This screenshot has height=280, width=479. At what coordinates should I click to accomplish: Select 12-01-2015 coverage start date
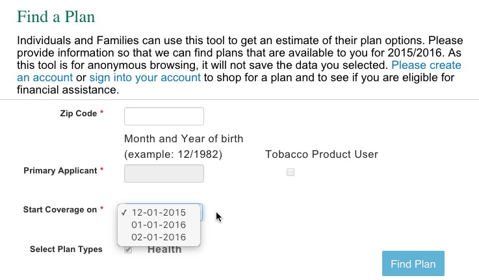159,212
